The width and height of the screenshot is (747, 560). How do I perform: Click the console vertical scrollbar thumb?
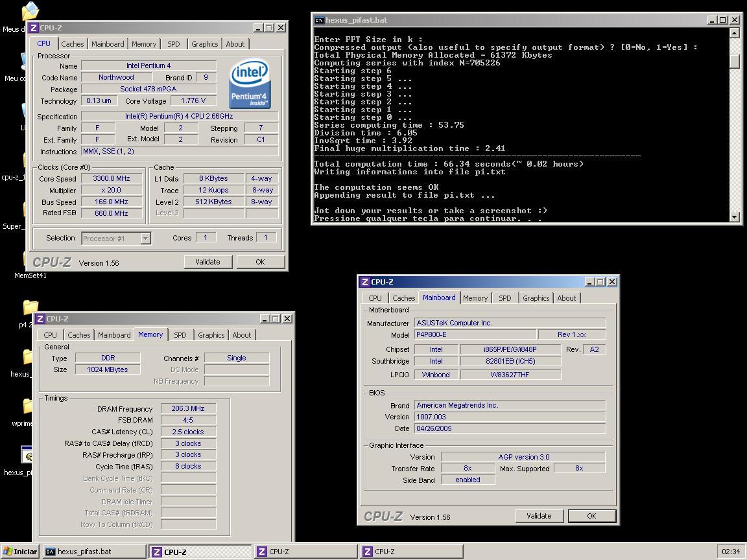coord(734,61)
